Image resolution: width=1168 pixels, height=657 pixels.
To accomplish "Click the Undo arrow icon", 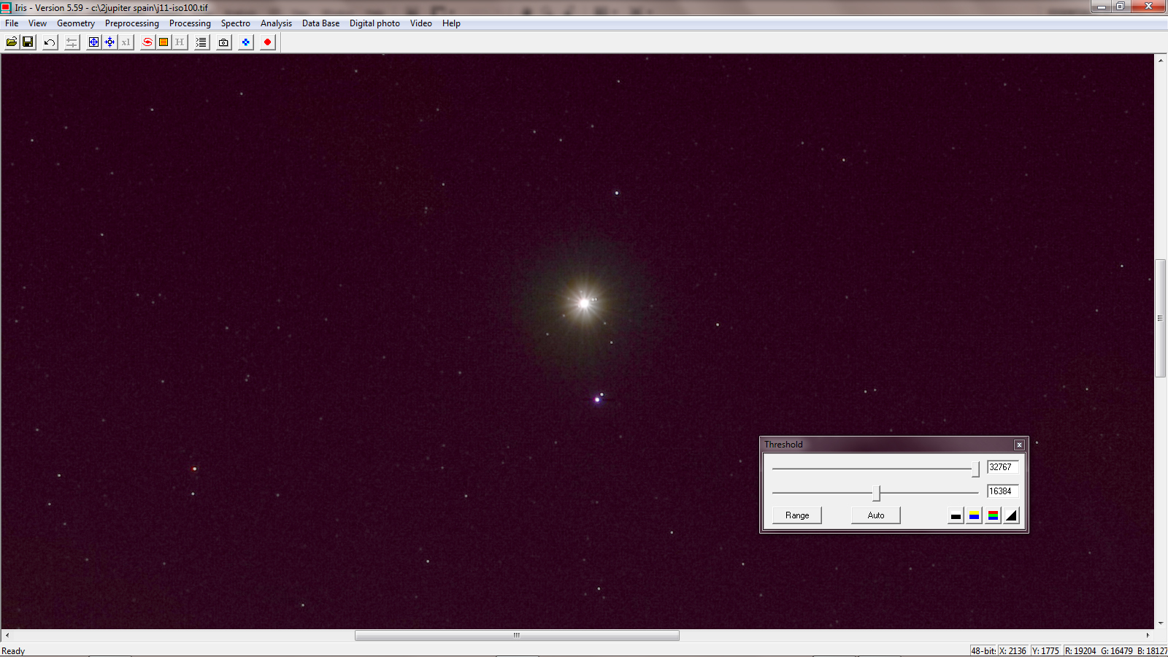I will point(50,42).
